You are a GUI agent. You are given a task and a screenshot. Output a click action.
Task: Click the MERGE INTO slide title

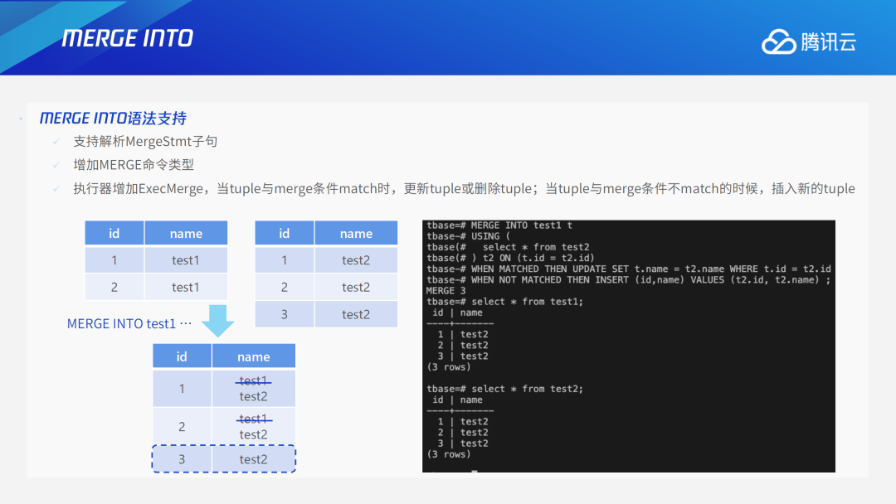(x=128, y=38)
